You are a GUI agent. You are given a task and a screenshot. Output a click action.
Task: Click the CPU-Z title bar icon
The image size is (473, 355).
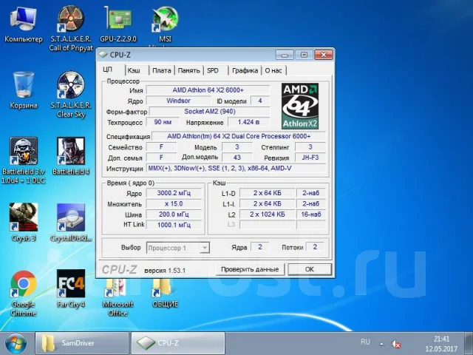click(103, 55)
